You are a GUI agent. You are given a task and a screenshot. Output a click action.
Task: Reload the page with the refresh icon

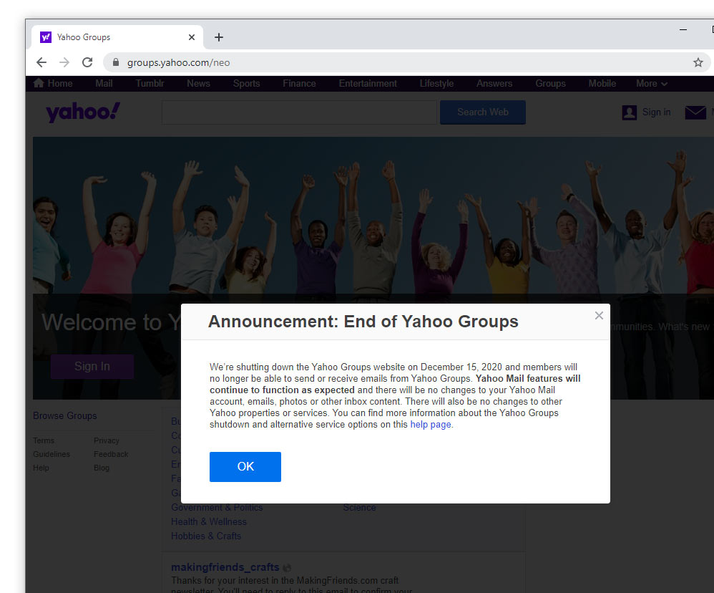pyautogui.click(x=87, y=62)
